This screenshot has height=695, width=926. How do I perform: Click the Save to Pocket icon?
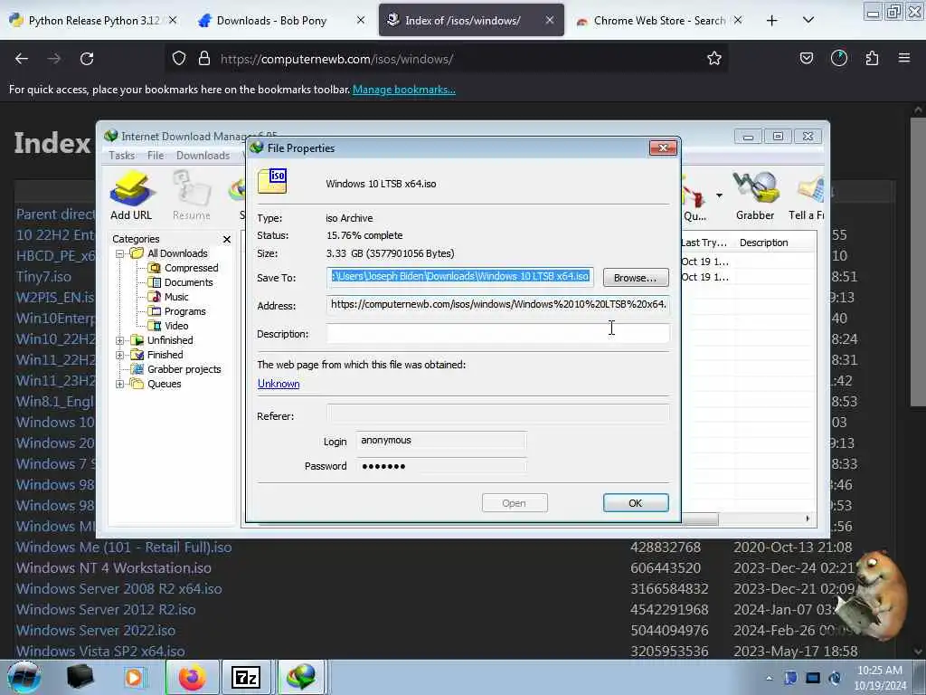(807, 59)
